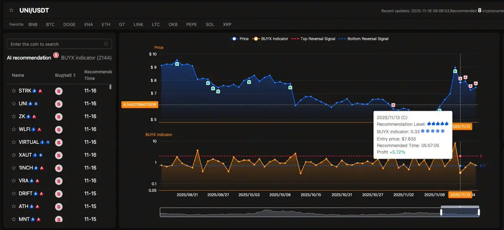Toggle the BUYX Indicator legend series
The width and height of the screenshot is (504, 230).
[x=270, y=39]
